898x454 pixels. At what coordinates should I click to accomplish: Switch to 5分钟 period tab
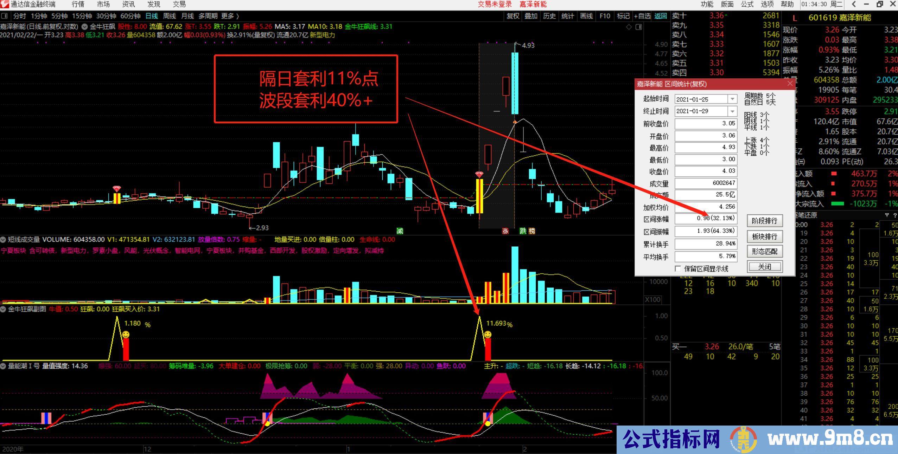(x=59, y=16)
